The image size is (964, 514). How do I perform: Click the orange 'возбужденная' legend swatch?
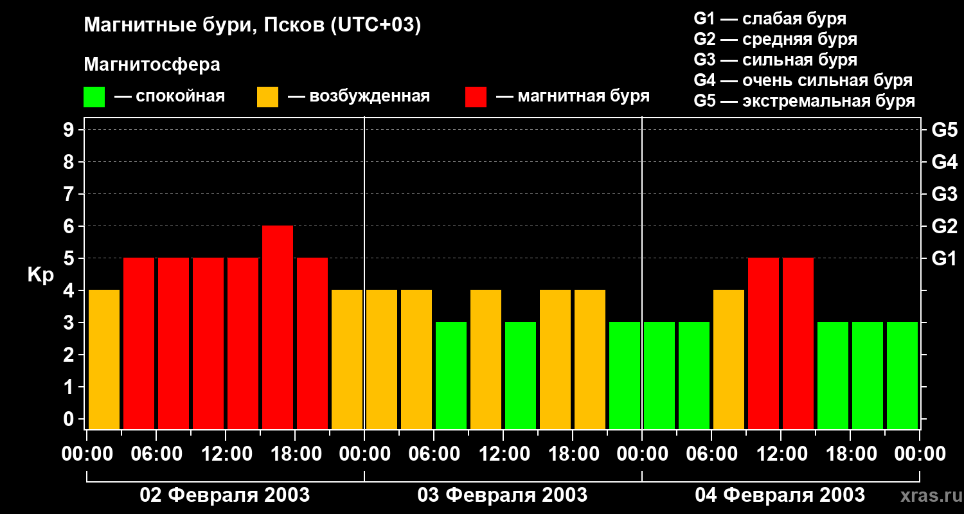pyautogui.click(x=267, y=97)
